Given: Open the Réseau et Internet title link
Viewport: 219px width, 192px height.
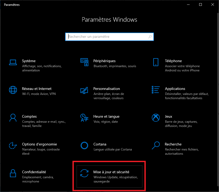Looking at the screenshot, I should pyautogui.click(x=37, y=89).
